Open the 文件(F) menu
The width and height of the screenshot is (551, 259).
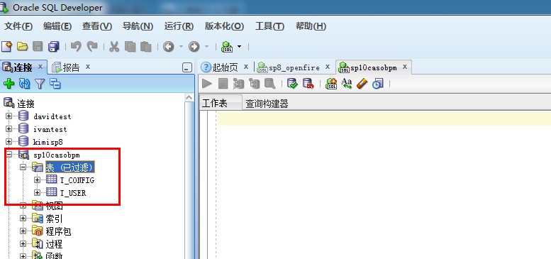18,26
